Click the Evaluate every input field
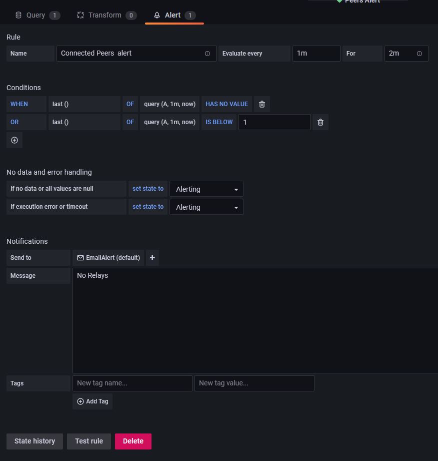438x461 pixels. click(x=316, y=54)
